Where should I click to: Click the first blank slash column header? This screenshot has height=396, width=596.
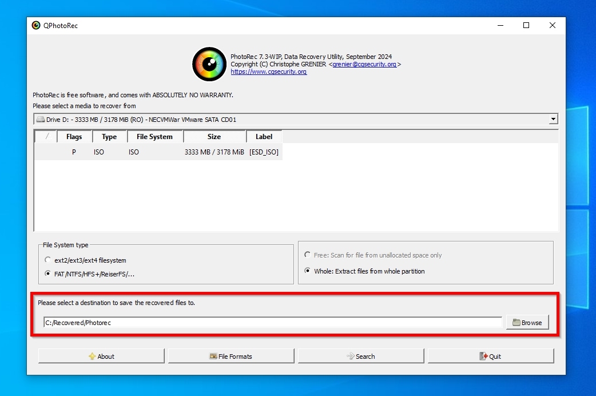(46, 137)
